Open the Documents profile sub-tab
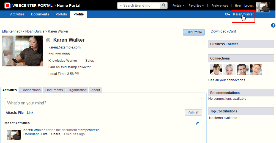This screenshot has height=143, width=276. coord(54,90)
